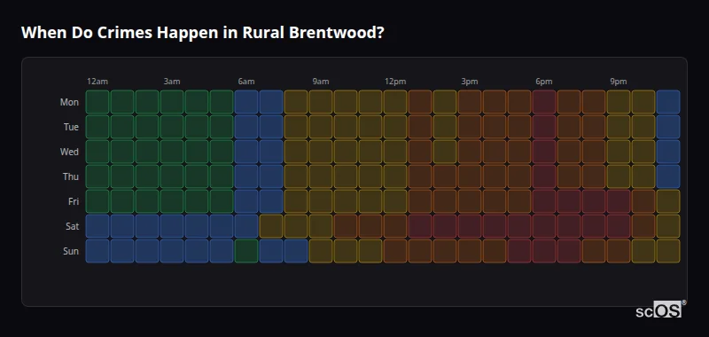Select the Thursday 6am blue cell

pyautogui.click(x=246, y=176)
